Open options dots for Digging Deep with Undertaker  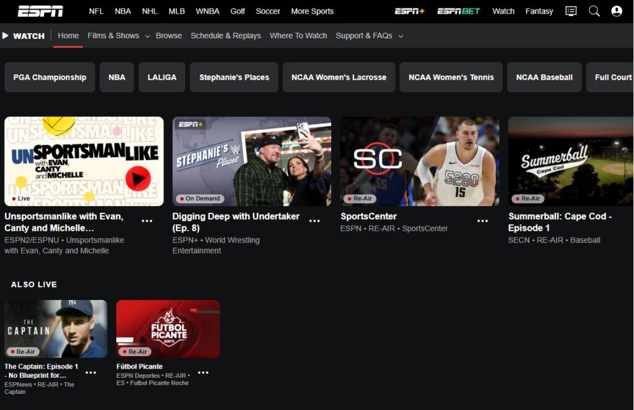pos(315,221)
